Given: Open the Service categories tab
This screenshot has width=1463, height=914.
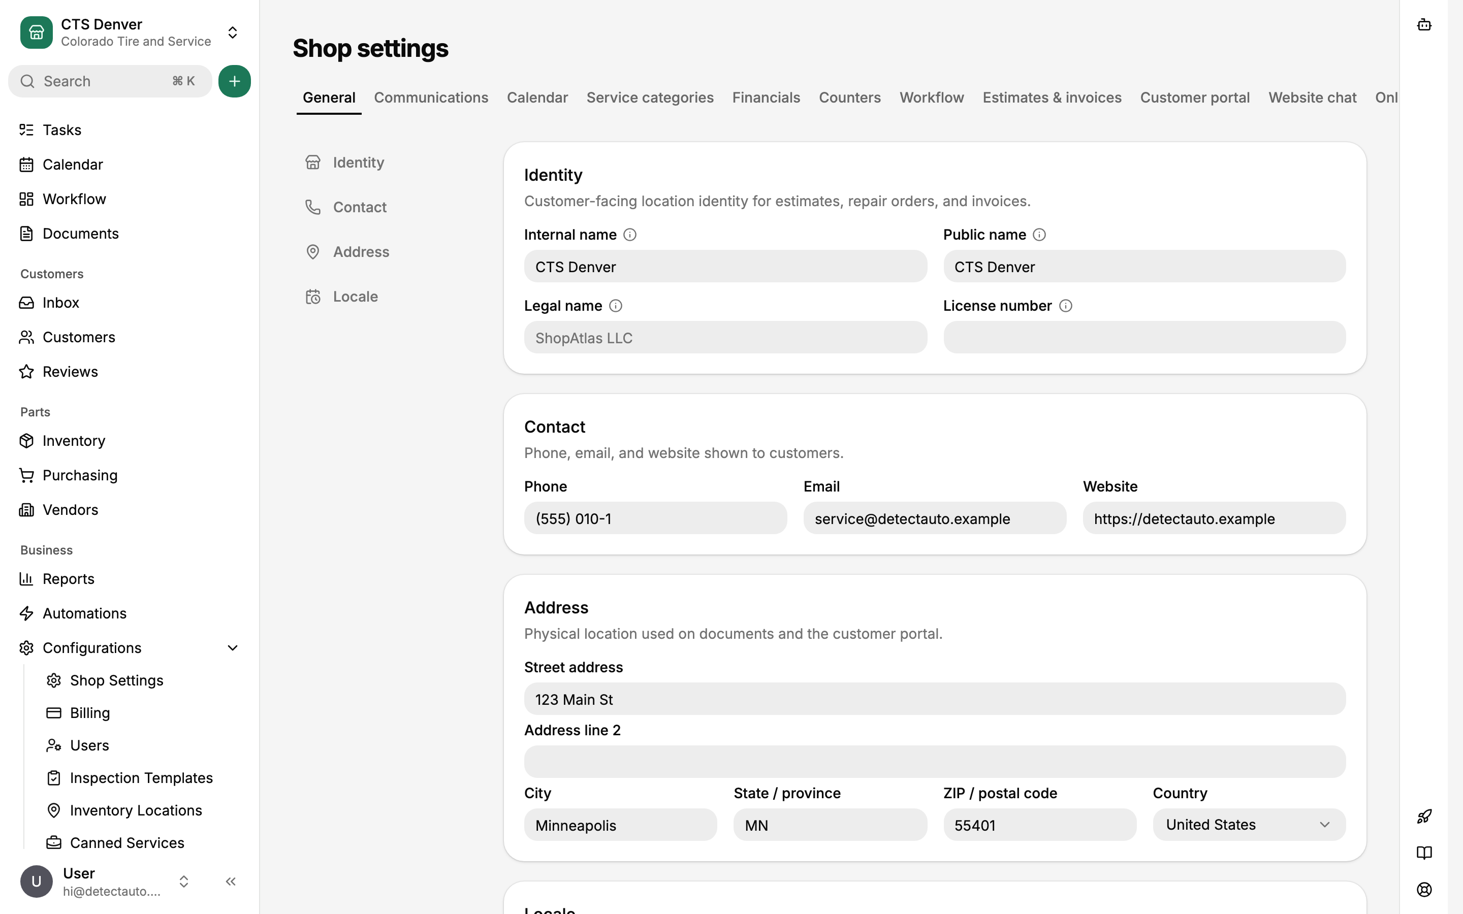Looking at the screenshot, I should click(x=650, y=97).
